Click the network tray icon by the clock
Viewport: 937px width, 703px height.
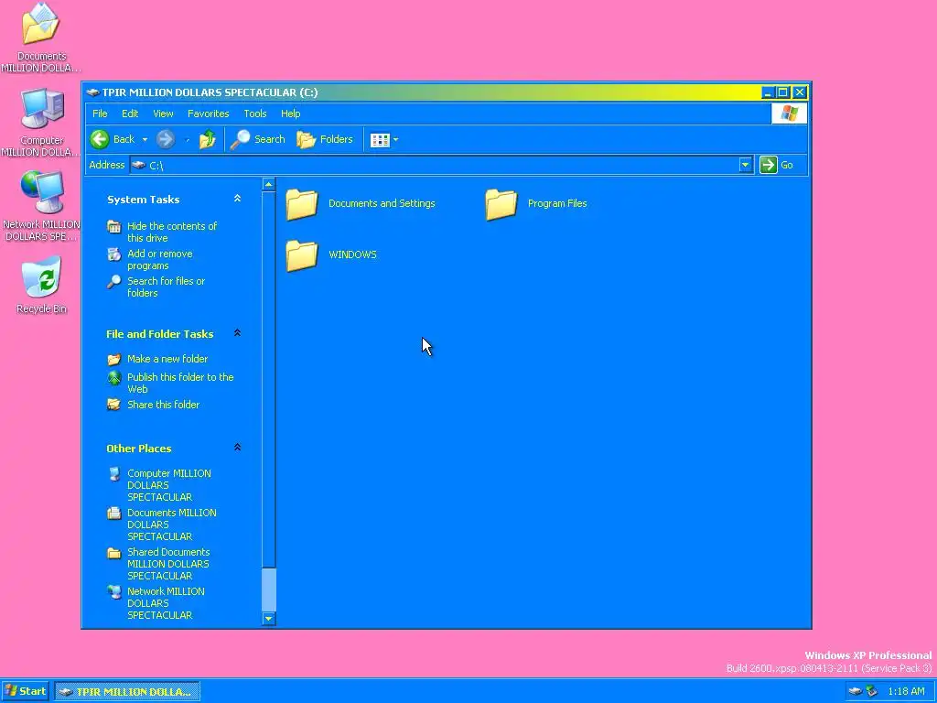point(872,692)
